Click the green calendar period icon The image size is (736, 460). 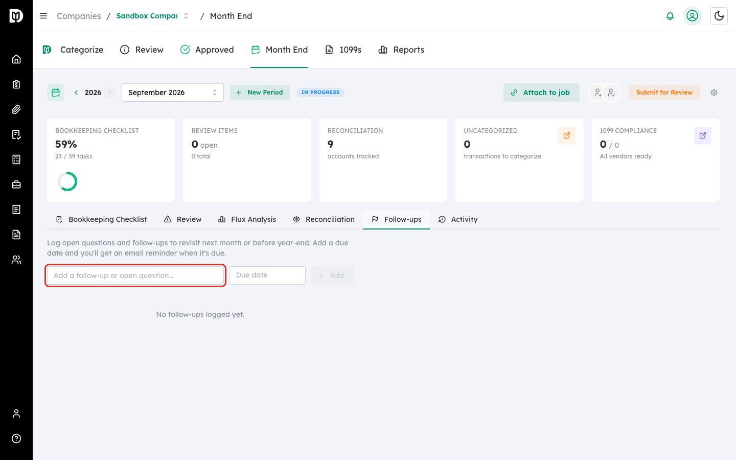click(56, 93)
